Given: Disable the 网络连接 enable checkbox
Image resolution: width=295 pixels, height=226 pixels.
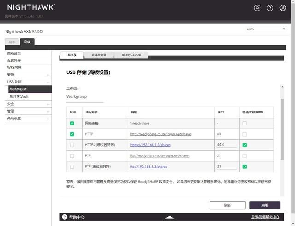Looking at the screenshot, I should pyautogui.click(x=72, y=123).
